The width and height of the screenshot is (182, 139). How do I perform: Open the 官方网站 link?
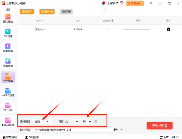tap(10, 137)
